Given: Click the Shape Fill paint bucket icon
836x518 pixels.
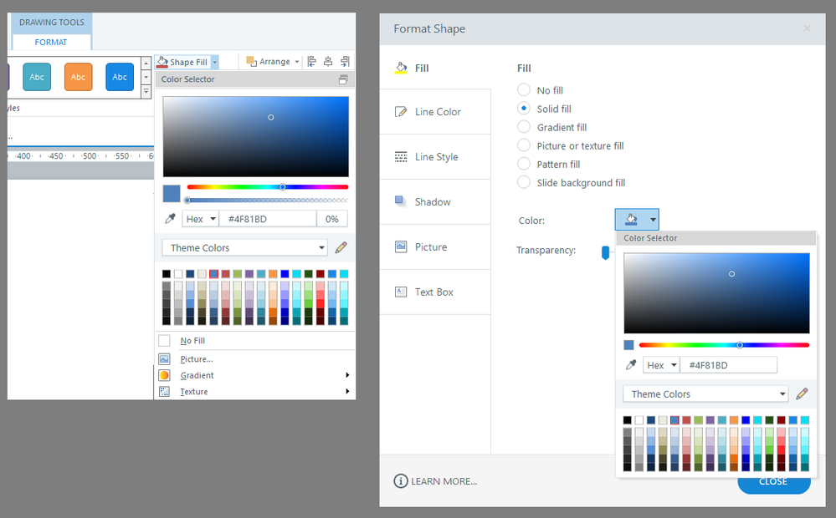Looking at the screenshot, I should click(162, 62).
